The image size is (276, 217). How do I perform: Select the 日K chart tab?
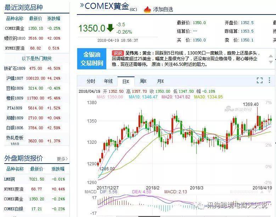click(x=126, y=81)
